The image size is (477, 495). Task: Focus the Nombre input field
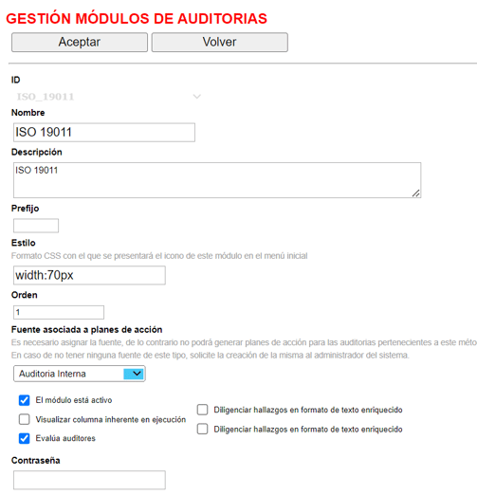click(104, 132)
